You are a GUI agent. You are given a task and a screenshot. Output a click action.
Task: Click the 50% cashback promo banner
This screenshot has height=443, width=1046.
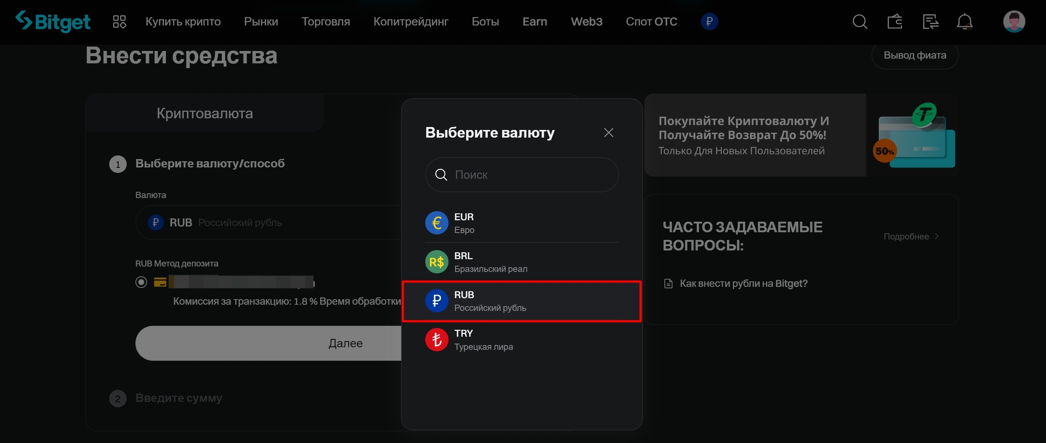coord(802,135)
